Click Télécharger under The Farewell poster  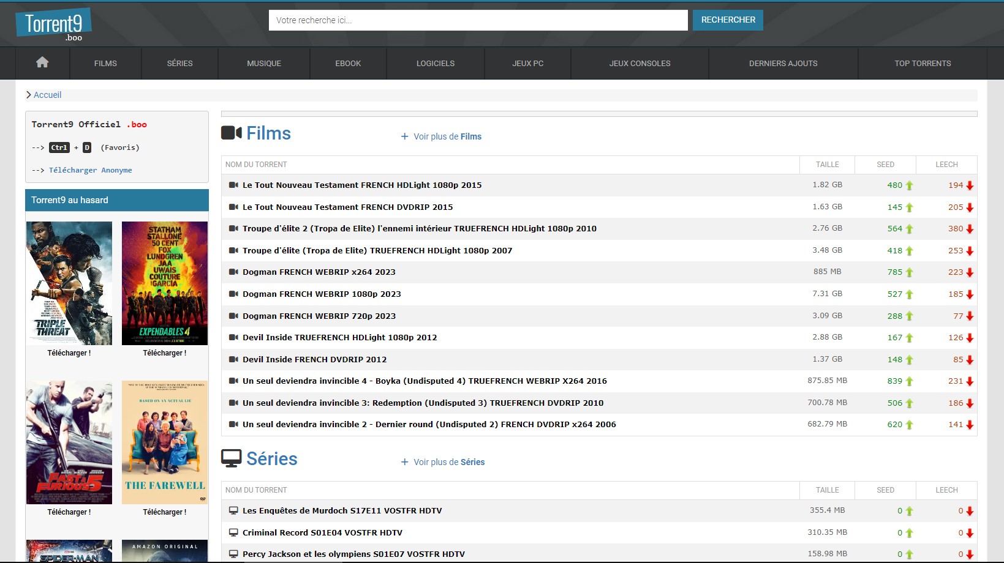165,512
